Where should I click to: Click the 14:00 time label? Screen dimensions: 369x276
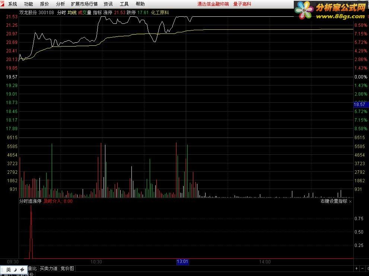[x=265, y=261]
